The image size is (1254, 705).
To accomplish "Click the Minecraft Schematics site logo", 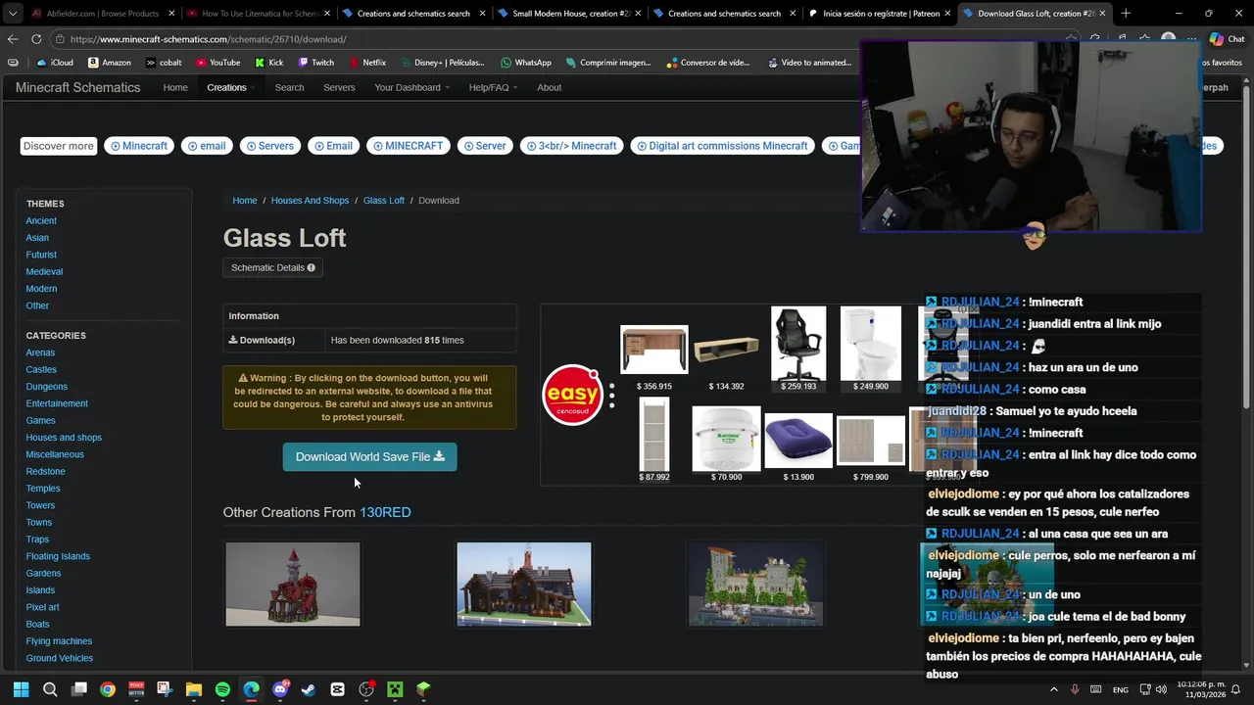I will coord(78,87).
